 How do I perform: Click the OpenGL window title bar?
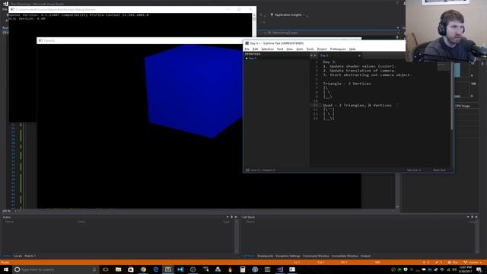pos(140,40)
